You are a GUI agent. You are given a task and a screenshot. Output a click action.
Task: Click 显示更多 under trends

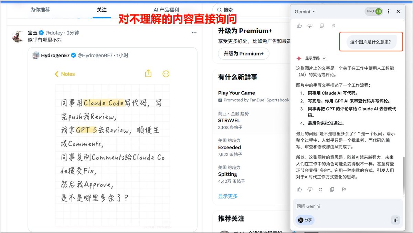tap(228, 196)
